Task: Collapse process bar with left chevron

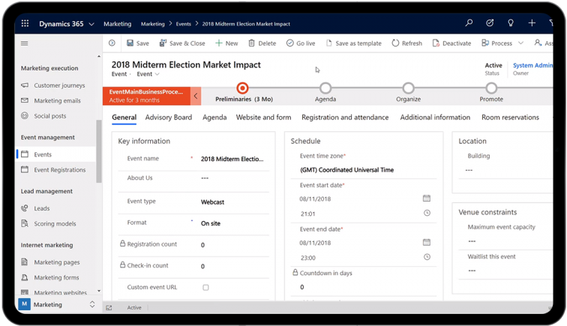Action: point(196,96)
